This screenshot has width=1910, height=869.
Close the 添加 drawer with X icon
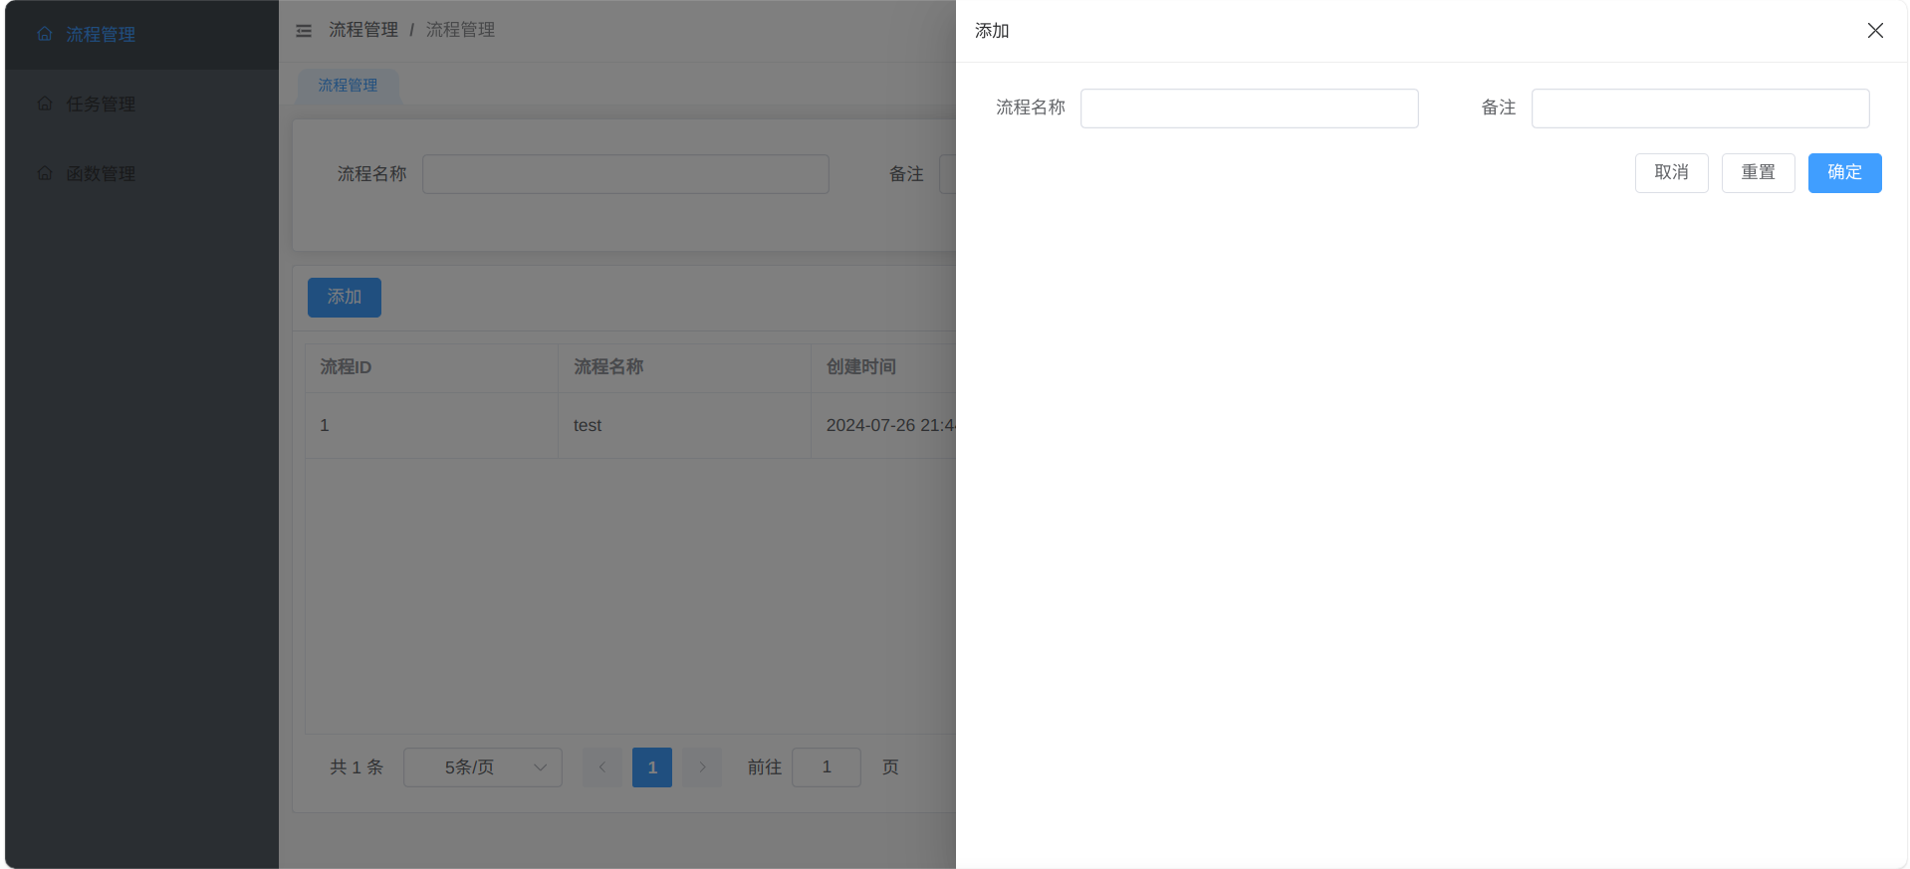[1875, 31]
